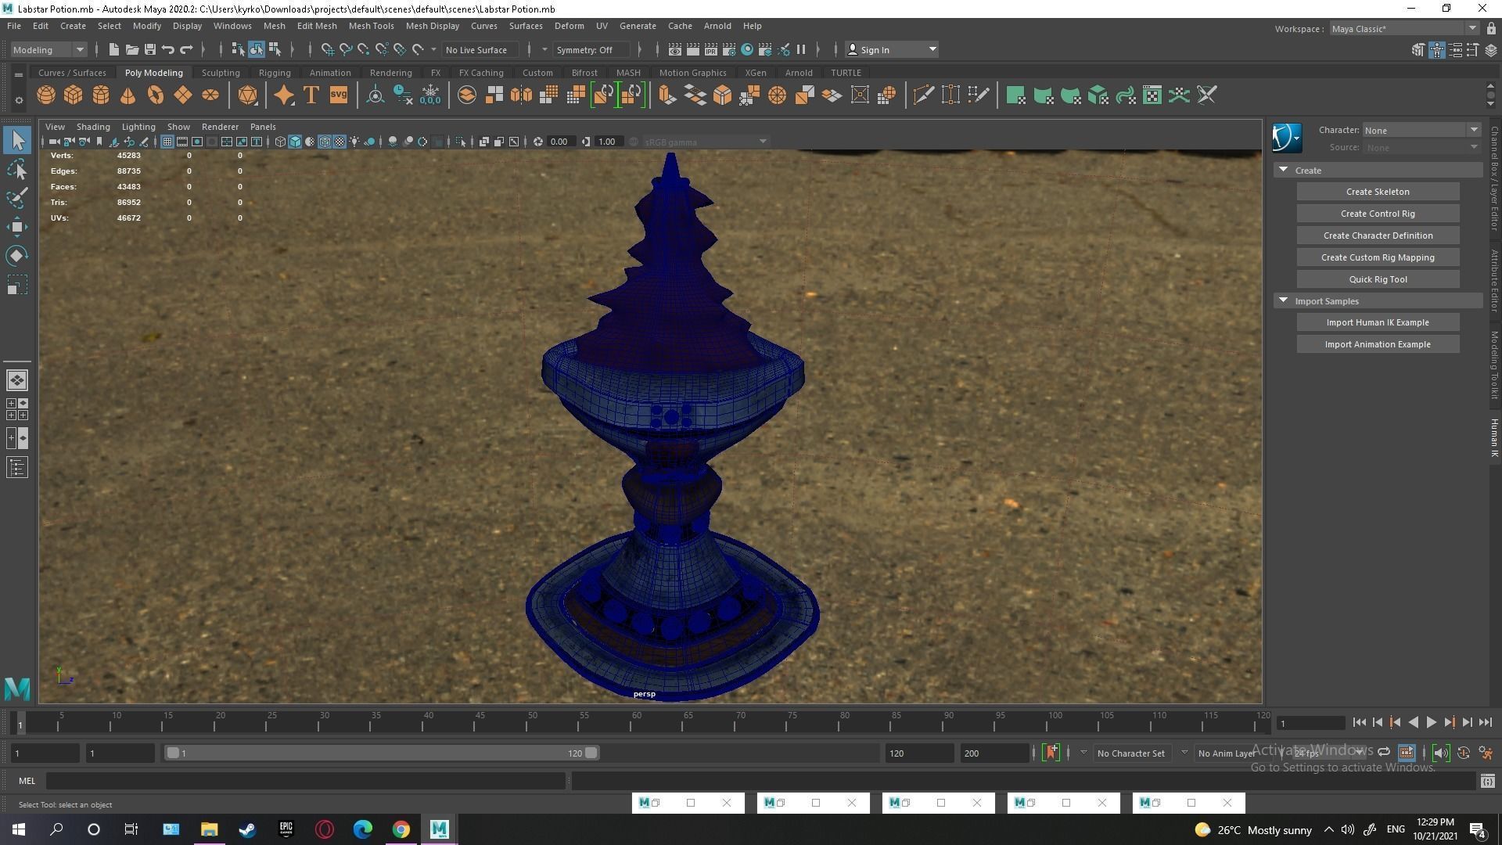Image resolution: width=1502 pixels, height=845 pixels.
Task: Create a polygon cube from the shelf
Action: (74, 95)
